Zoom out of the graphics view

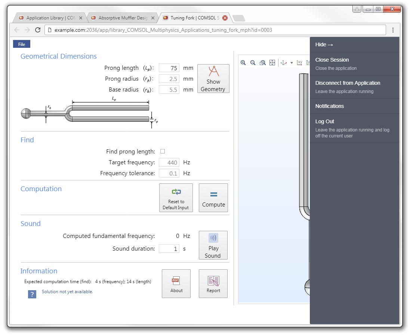253,63
